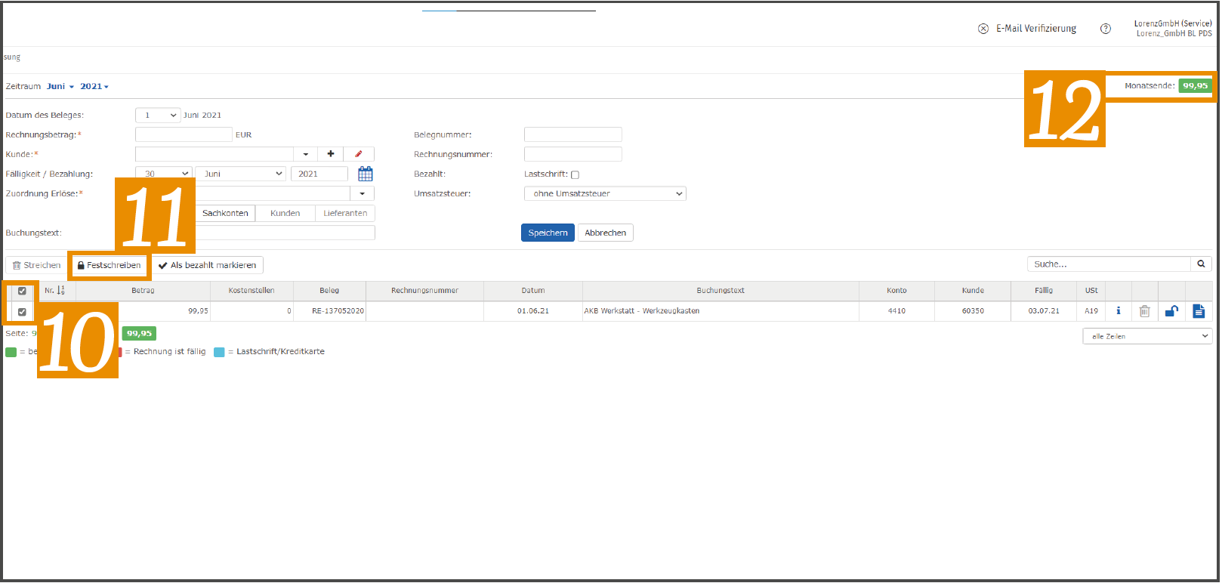Open the day dropdown for Datum des Beleges
Viewport: 1222px width, 583px height.
158,115
